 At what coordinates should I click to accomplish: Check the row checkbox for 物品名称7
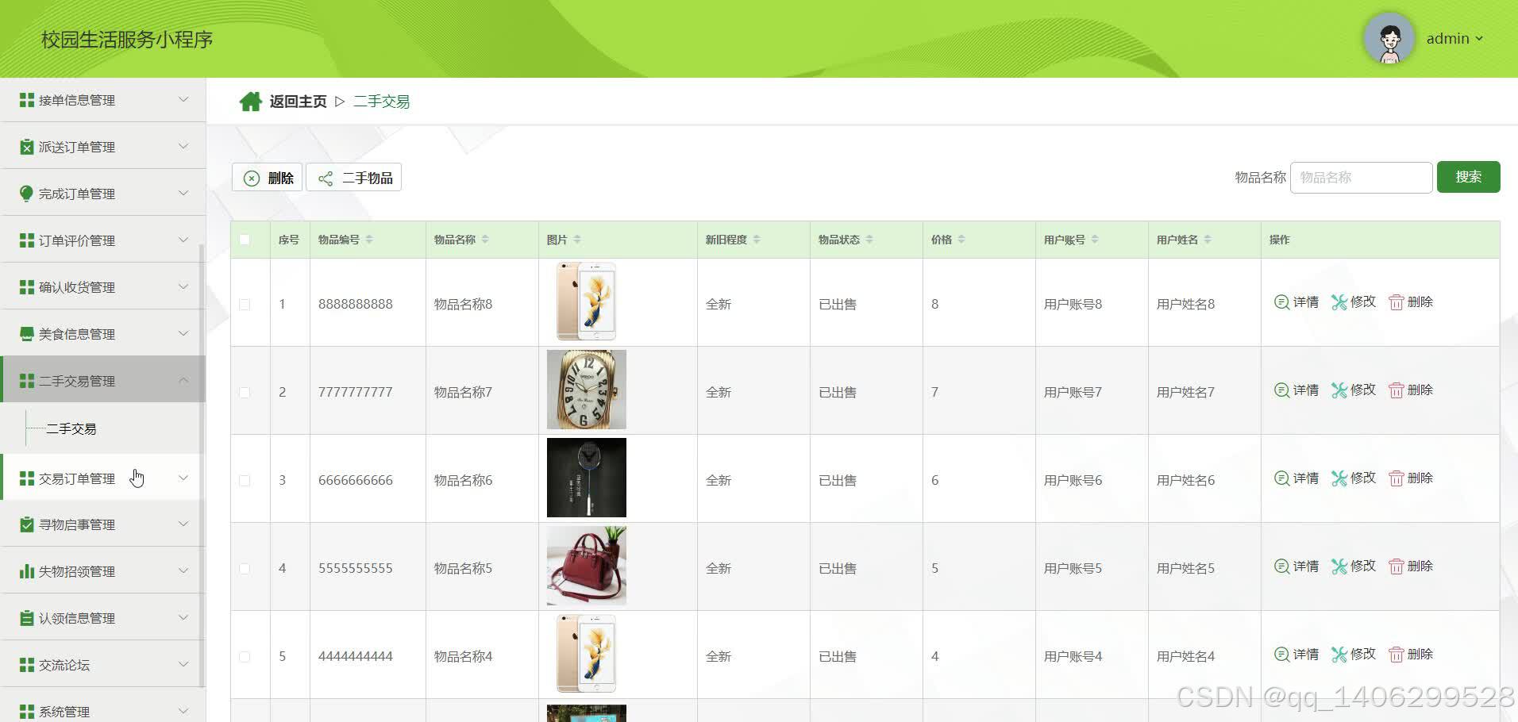(245, 393)
